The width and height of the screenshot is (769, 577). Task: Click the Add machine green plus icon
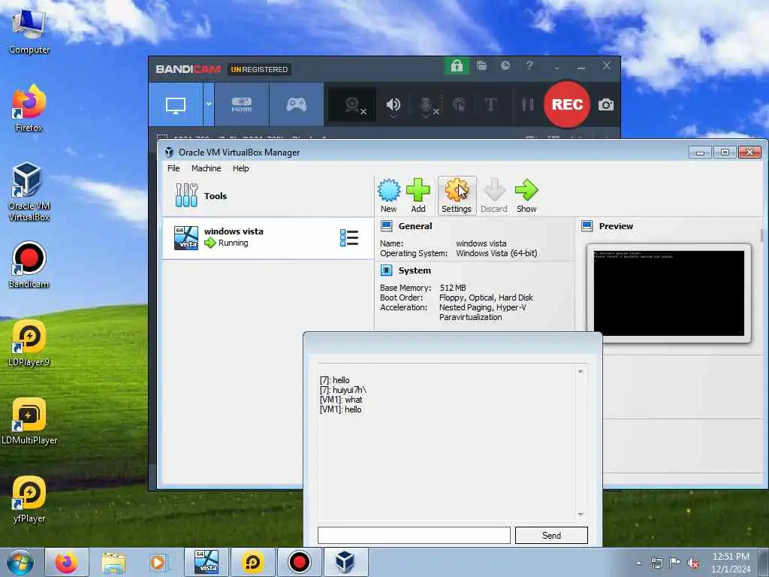coord(418,195)
